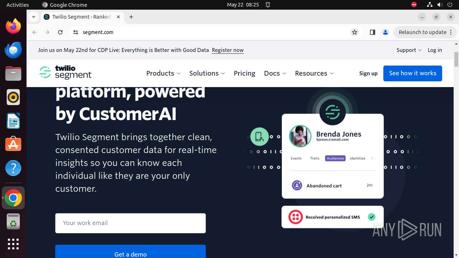Open volume icon in system tray
Screen dimensions: 459x258
(440, 5)
